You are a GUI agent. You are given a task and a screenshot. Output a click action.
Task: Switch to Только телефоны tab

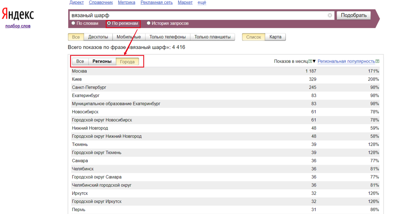pyautogui.click(x=168, y=37)
